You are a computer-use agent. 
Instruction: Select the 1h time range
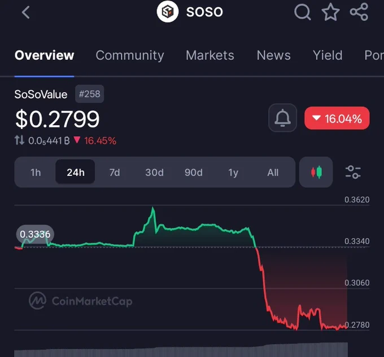pyautogui.click(x=36, y=173)
